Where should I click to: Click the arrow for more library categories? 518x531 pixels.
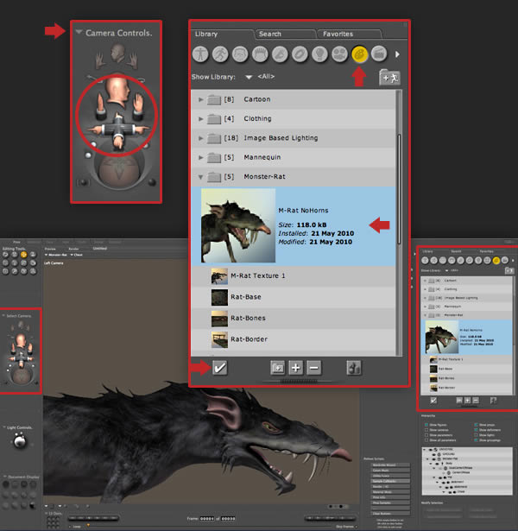[397, 54]
